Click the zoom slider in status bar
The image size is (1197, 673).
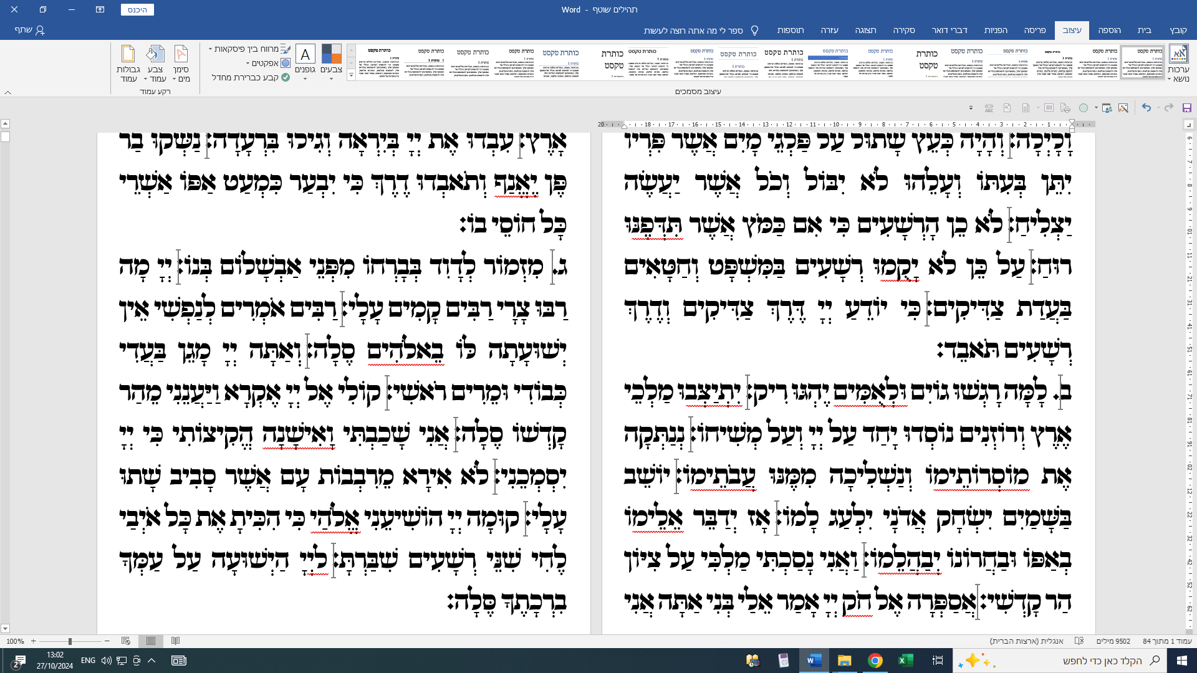click(70, 641)
